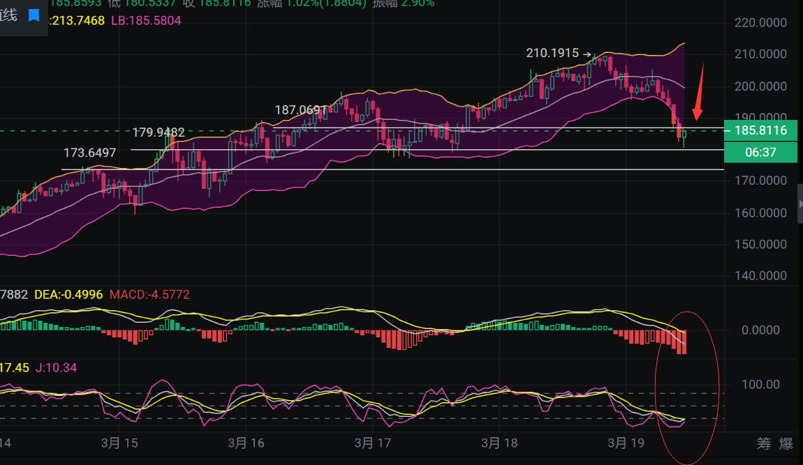The height and width of the screenshot is (465, 803).
Task: Click the 3月 19 date on time axis
Action: point(626,443)
